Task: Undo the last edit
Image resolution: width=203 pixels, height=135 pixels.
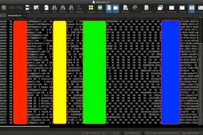Action: [12, 9]
